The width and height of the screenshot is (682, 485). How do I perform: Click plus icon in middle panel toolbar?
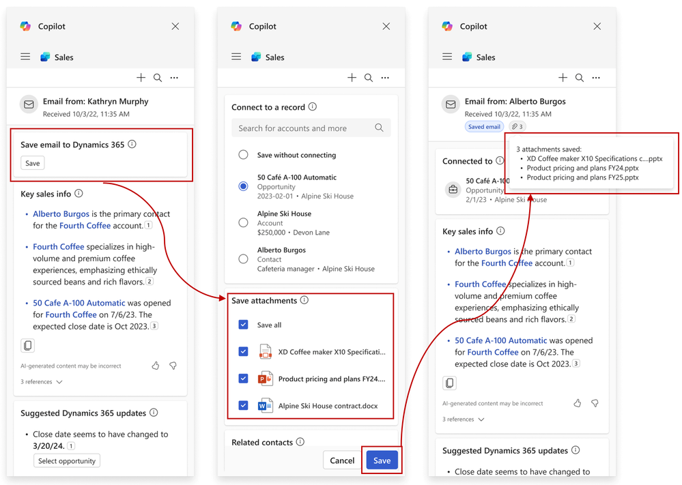(352, 78)
